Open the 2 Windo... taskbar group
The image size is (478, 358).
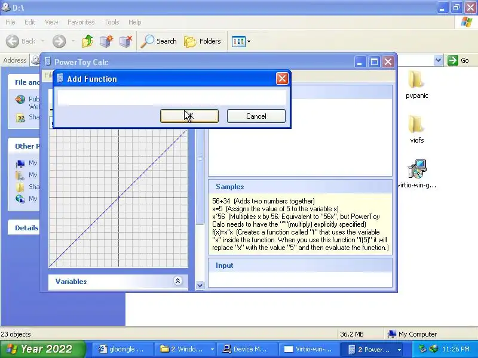coord(185,349)
